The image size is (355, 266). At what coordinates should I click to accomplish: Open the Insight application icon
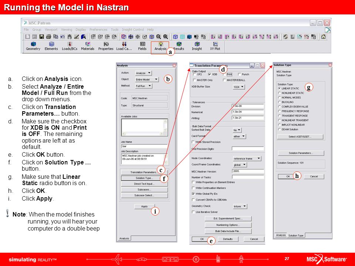[197, 46]
